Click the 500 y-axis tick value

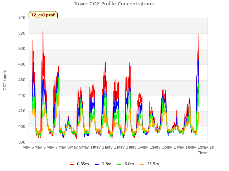coord(22,49)
